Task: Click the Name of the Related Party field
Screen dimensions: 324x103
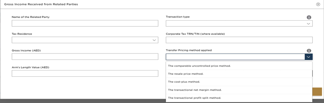Action: point(85,23)
